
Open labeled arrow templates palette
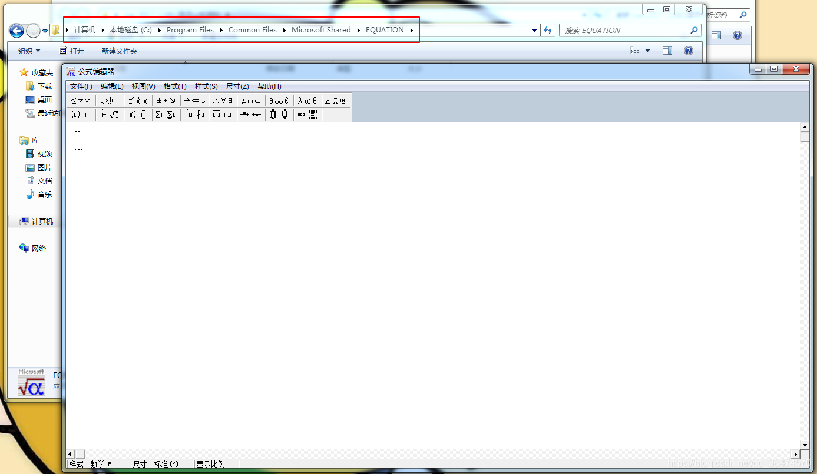[x=251, y=115]
